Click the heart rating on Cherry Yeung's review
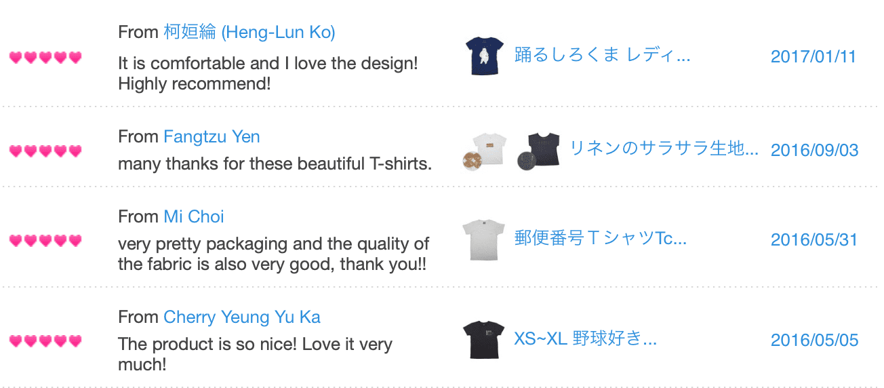Screen dimensions: 884x388 [45, 341]
